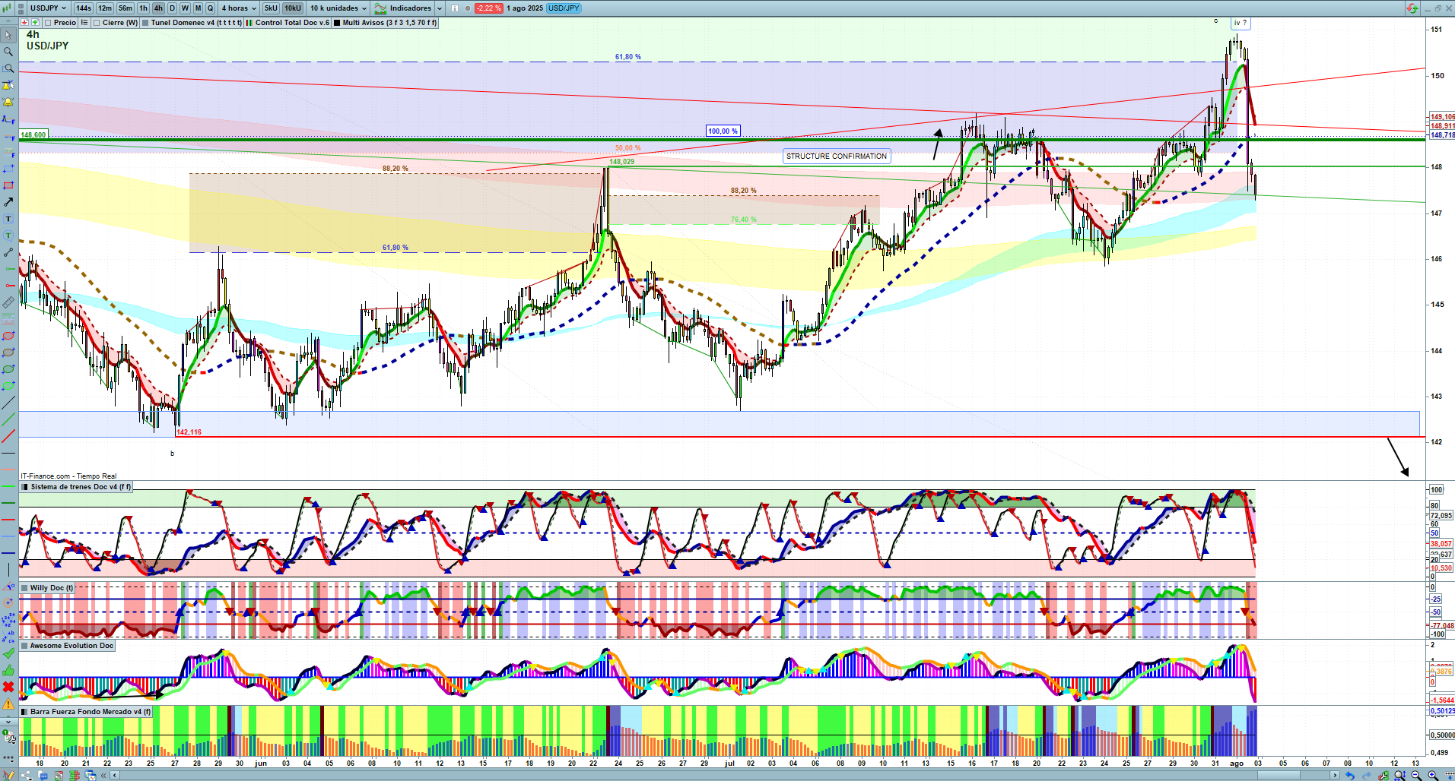
Task: Click the 5kU units button
Action: 271,8
